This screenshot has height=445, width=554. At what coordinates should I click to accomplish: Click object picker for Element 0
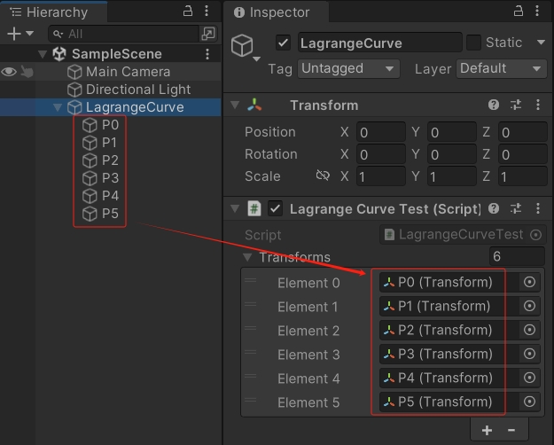pos(529,282)
